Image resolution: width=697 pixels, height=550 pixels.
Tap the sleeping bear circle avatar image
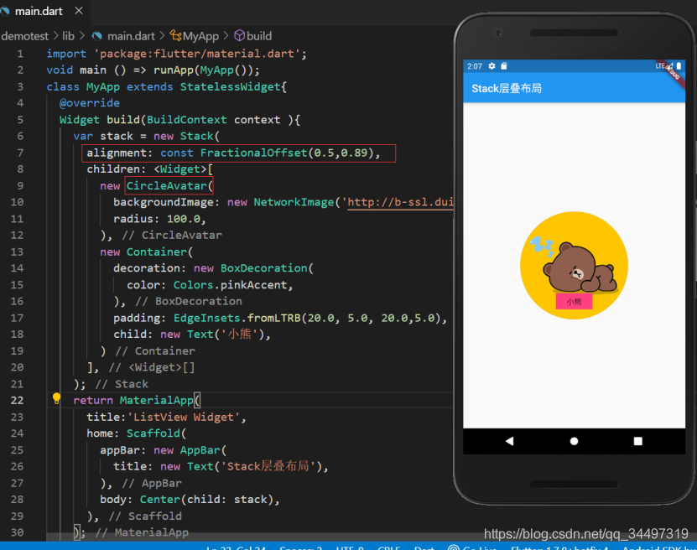pyautogui.click(x=574, y=265)
